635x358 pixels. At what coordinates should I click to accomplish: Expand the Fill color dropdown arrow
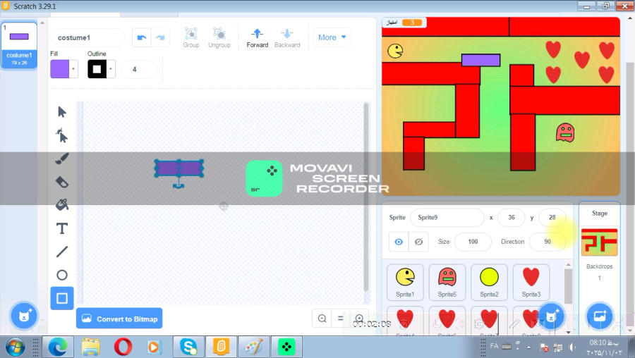coord(73,69)
